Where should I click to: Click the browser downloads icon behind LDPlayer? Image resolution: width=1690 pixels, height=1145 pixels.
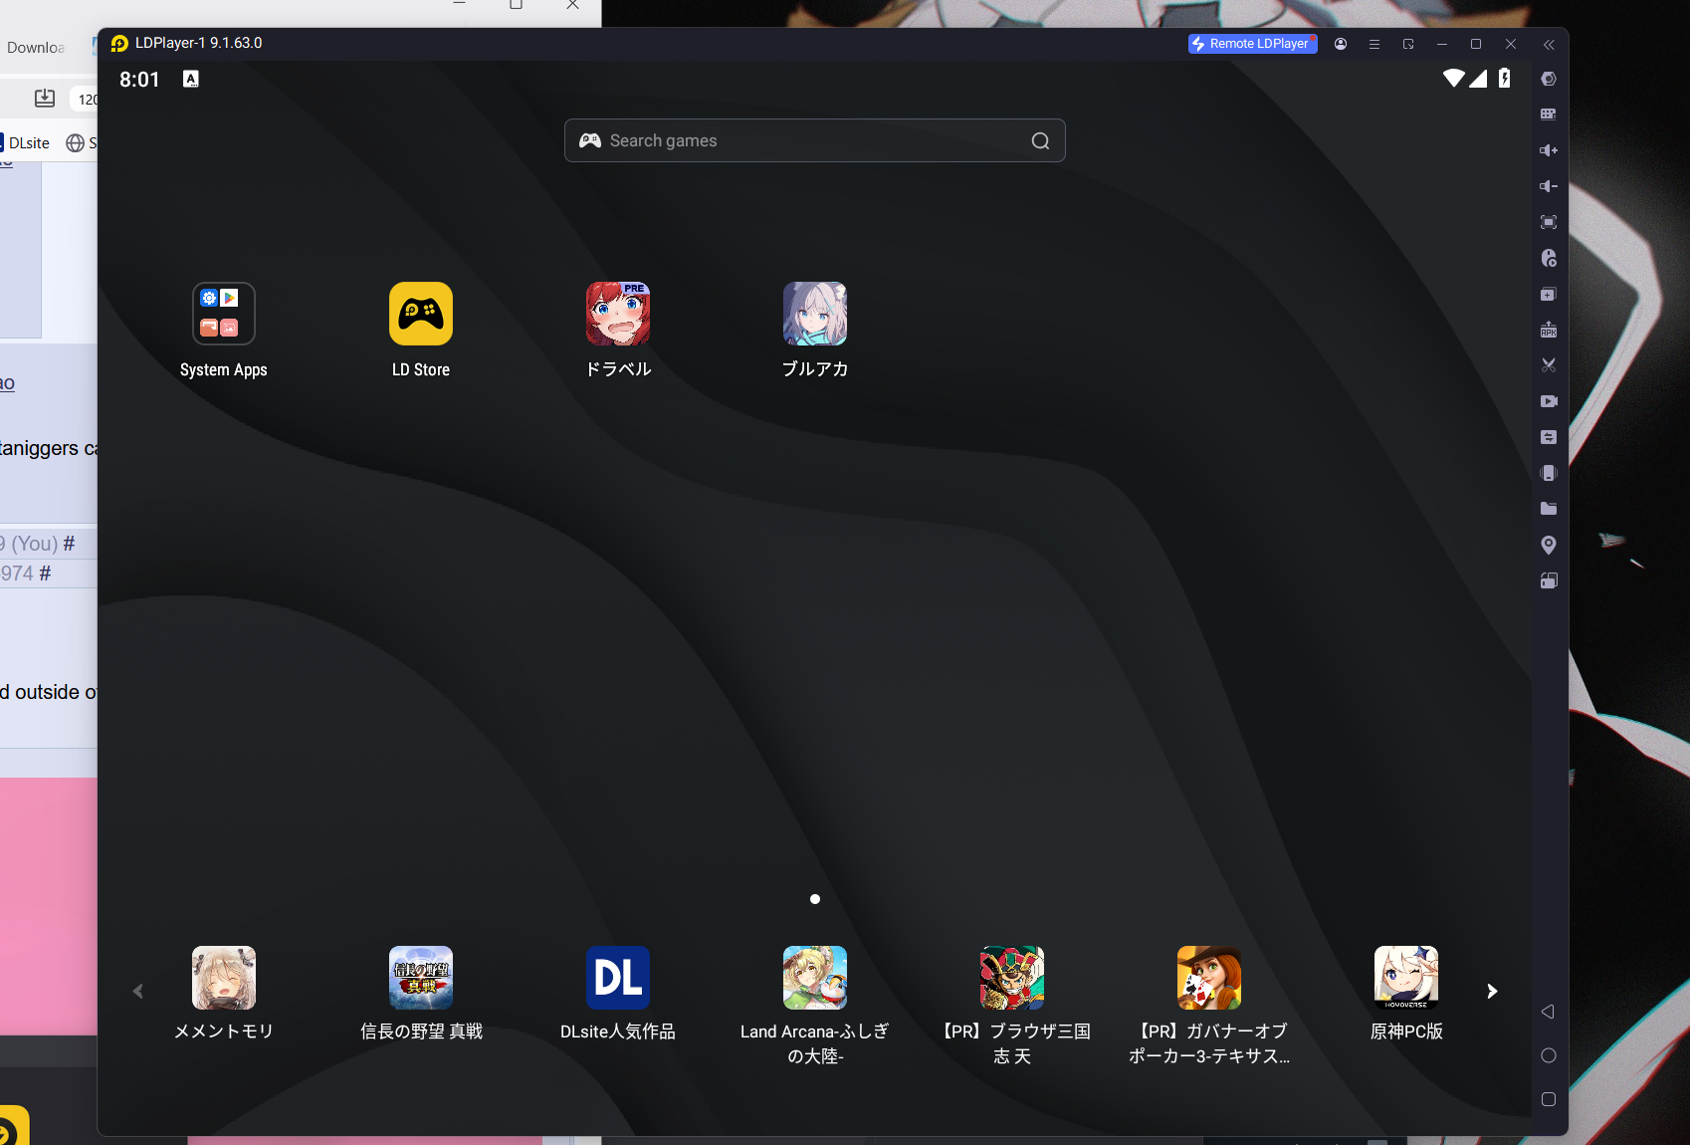pyautogui.click(x=45, y=98)
